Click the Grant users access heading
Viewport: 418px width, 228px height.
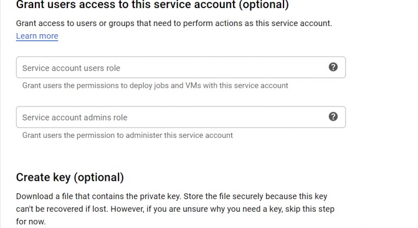pyautogui.click(x=152, y=5)
